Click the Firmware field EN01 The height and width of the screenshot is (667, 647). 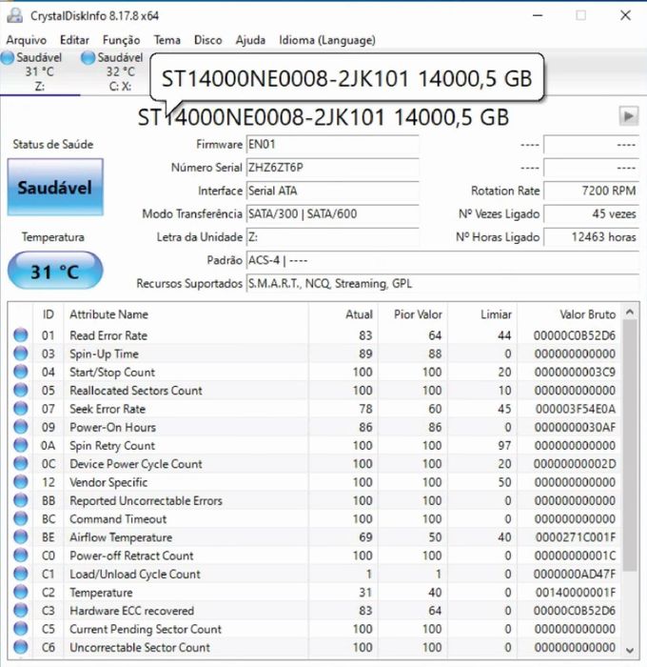[x=333, y=144]
